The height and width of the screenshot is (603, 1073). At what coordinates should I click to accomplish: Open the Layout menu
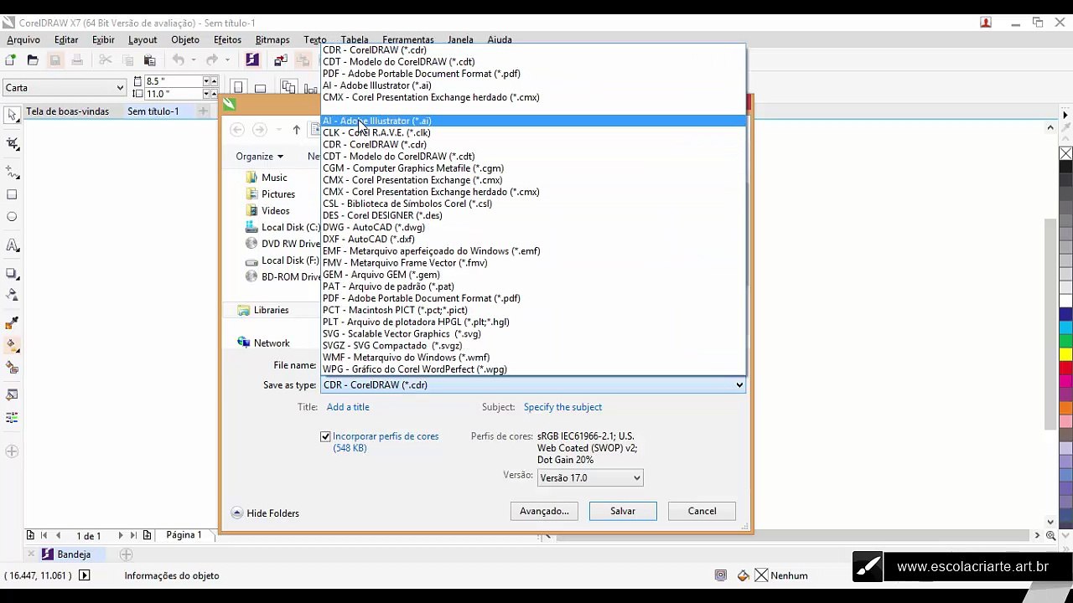click(x=143, y=39)
